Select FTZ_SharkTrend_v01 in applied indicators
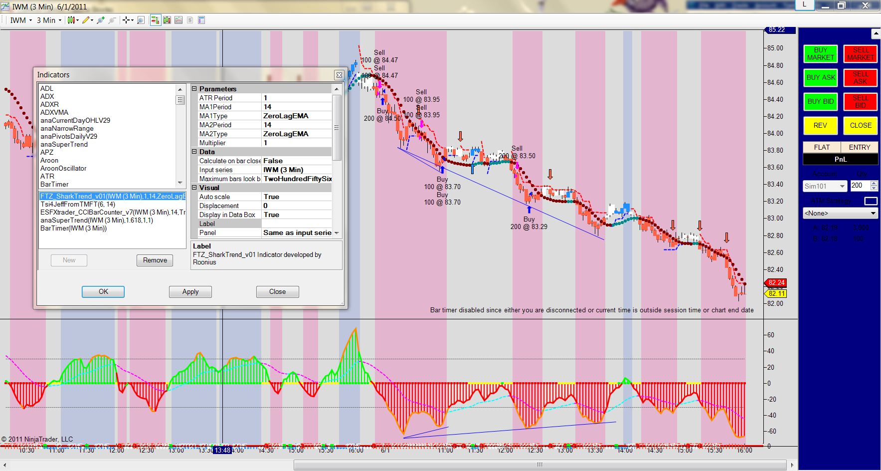881x471 pixels. pos(113,196)
